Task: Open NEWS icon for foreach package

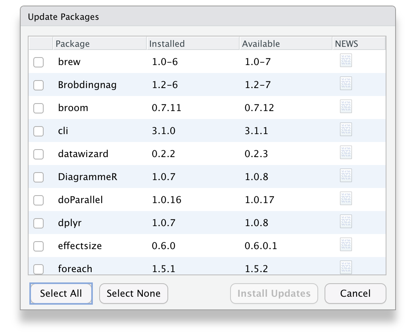Action: tap(346, 267)
